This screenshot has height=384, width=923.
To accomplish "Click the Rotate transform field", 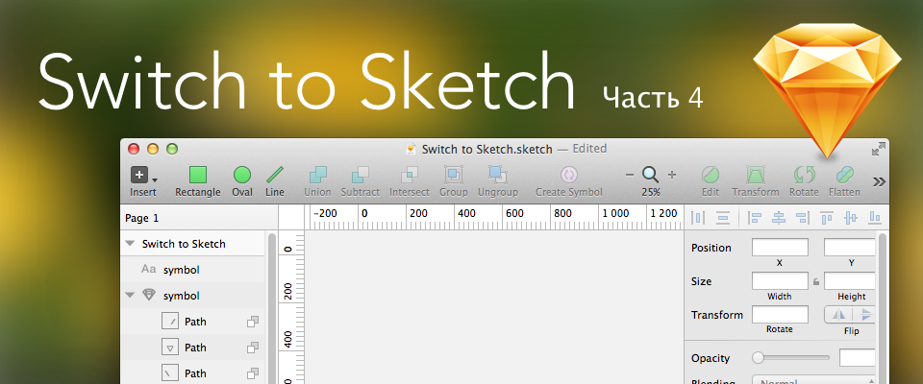I will click(780, 315).
